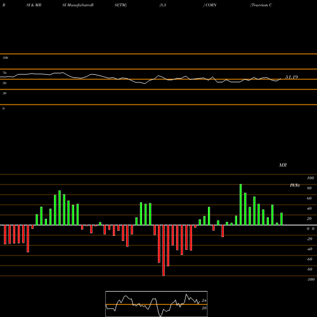Click the 30 level label on the RSI scale

(4, 93)
